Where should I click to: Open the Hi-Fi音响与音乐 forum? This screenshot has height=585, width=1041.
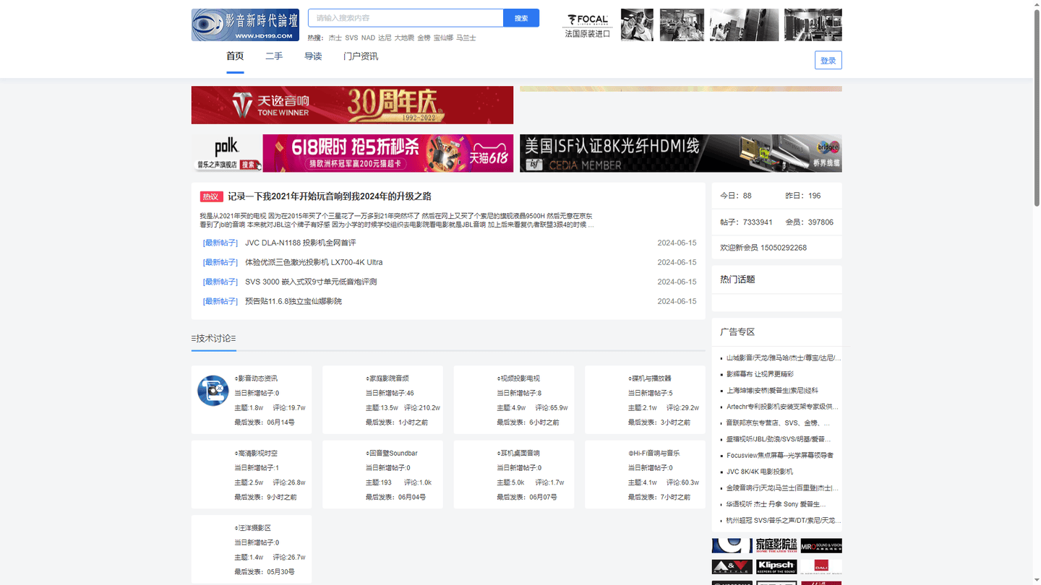(x=654, y=454)
